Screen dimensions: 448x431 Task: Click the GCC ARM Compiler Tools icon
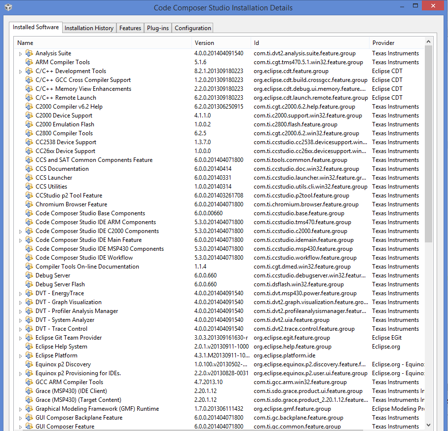pyautogui.click(x=29, y=382)
